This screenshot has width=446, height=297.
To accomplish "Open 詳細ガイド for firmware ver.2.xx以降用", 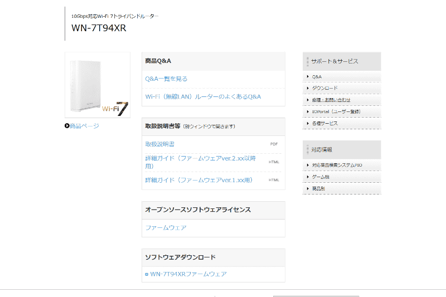I will [201, 162].
